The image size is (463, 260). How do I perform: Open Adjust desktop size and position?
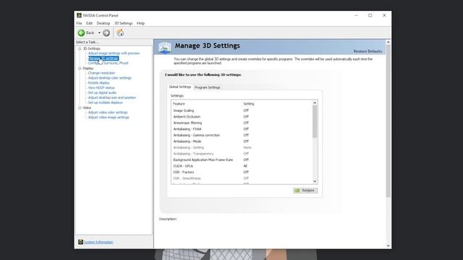click(112, 97)
